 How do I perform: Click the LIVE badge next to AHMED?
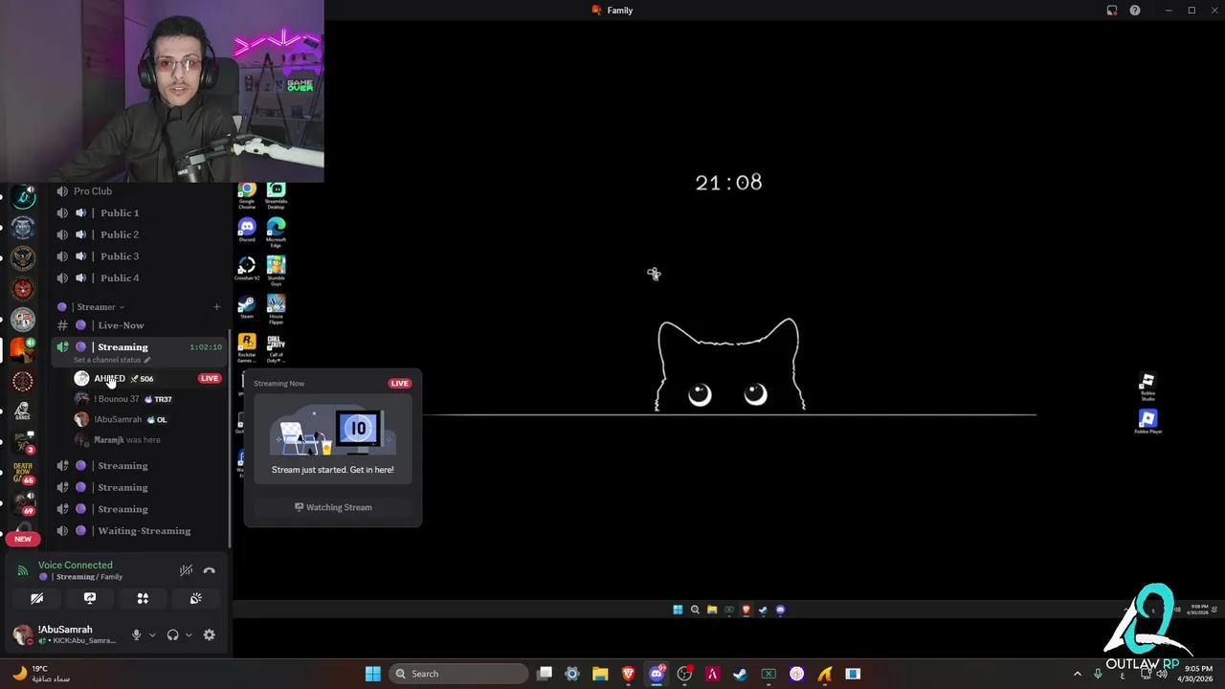tap(210, 379)
